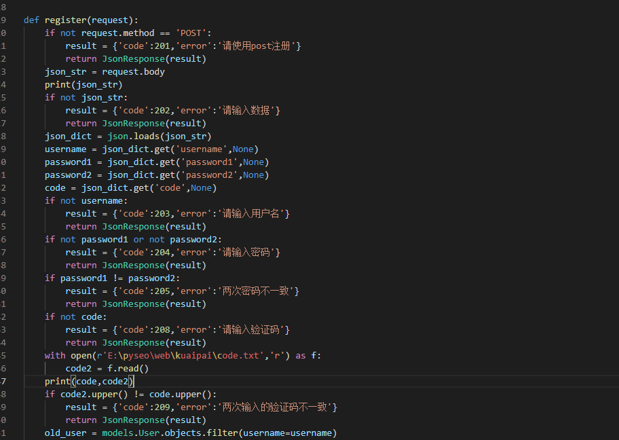Viewport: 619px width, 440px height.
Task: Click the 'with' keyword before open
Action: coord(55,356)
